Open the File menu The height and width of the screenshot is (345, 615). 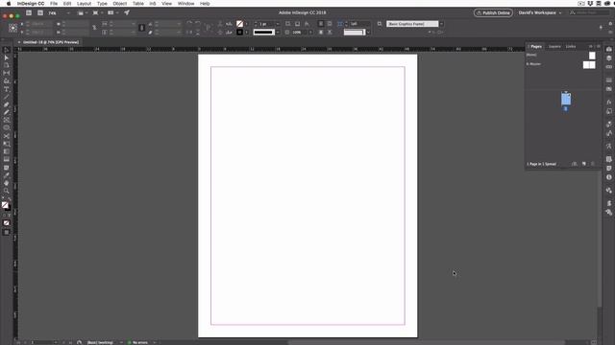pos(54,4)
